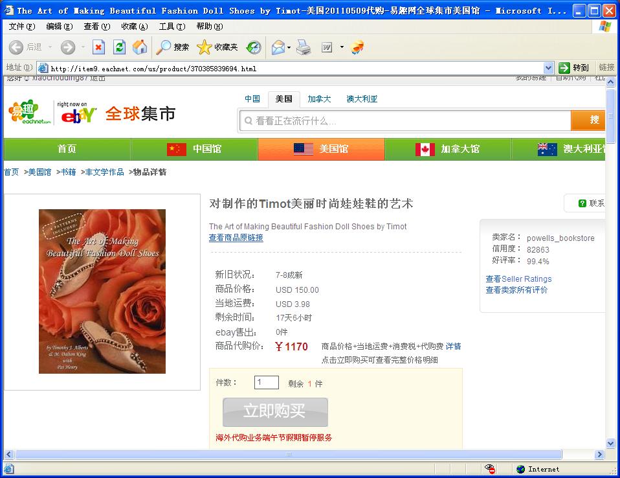Screen dimensions: 620x478
Task: Open the address bar URL dropdown
Action: [x=548, y=68]
